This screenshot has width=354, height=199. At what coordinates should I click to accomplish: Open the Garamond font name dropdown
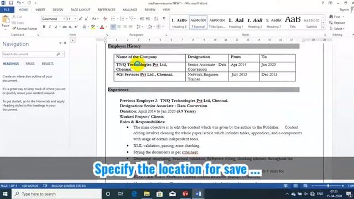click(64, 19)
